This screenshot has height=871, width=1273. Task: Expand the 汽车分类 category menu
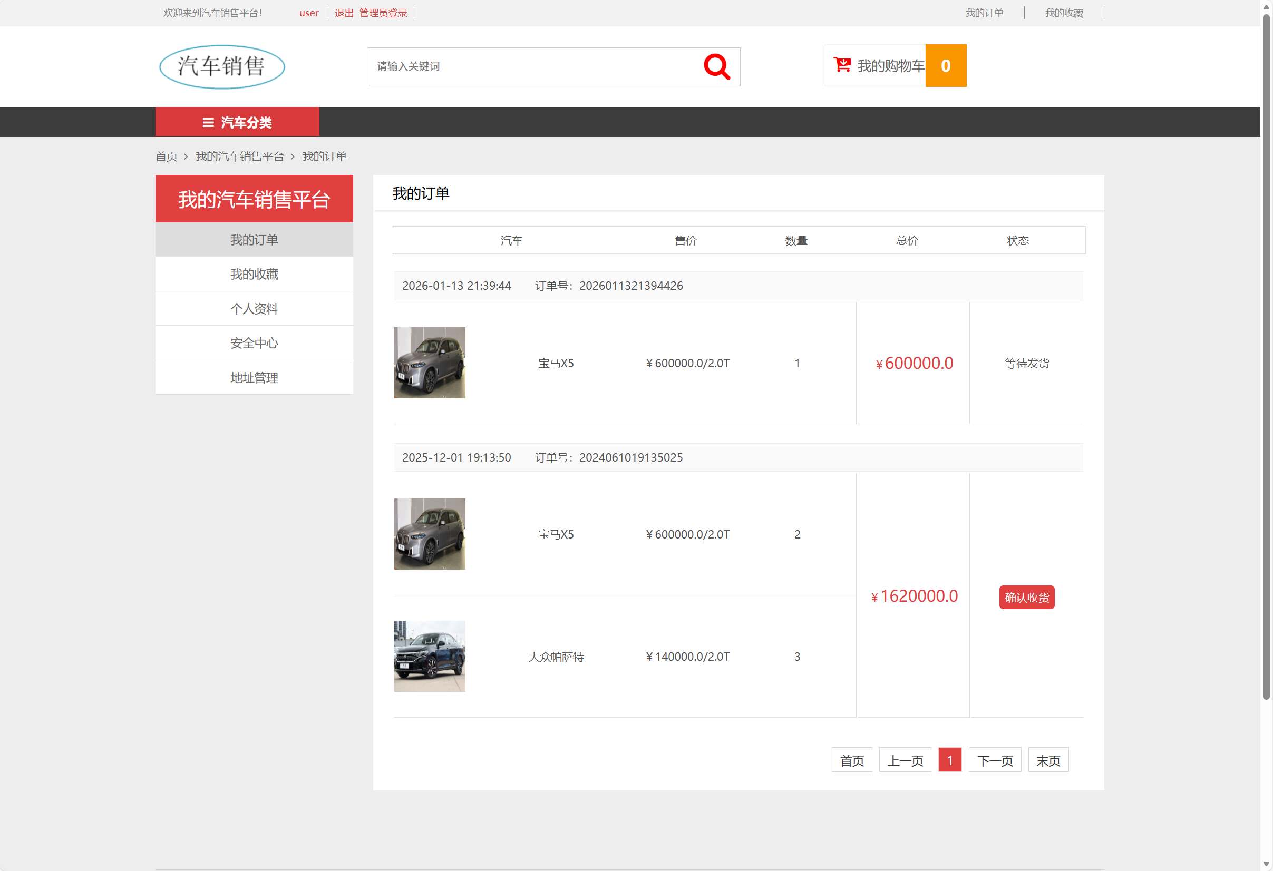point(237,122)
